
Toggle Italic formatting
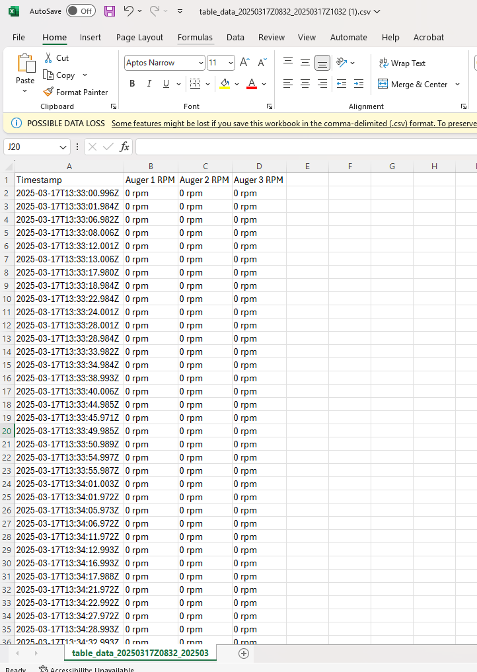pyautogui.click(x=149, y=83)
